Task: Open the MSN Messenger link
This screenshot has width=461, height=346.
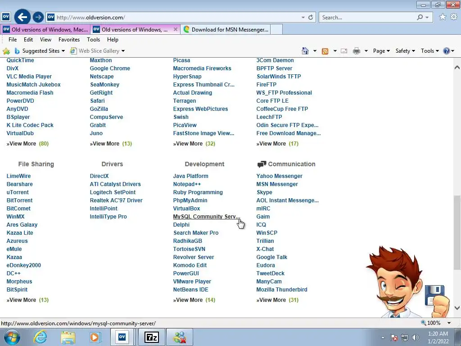Action: pyautogui.click(x=277, y=184)
